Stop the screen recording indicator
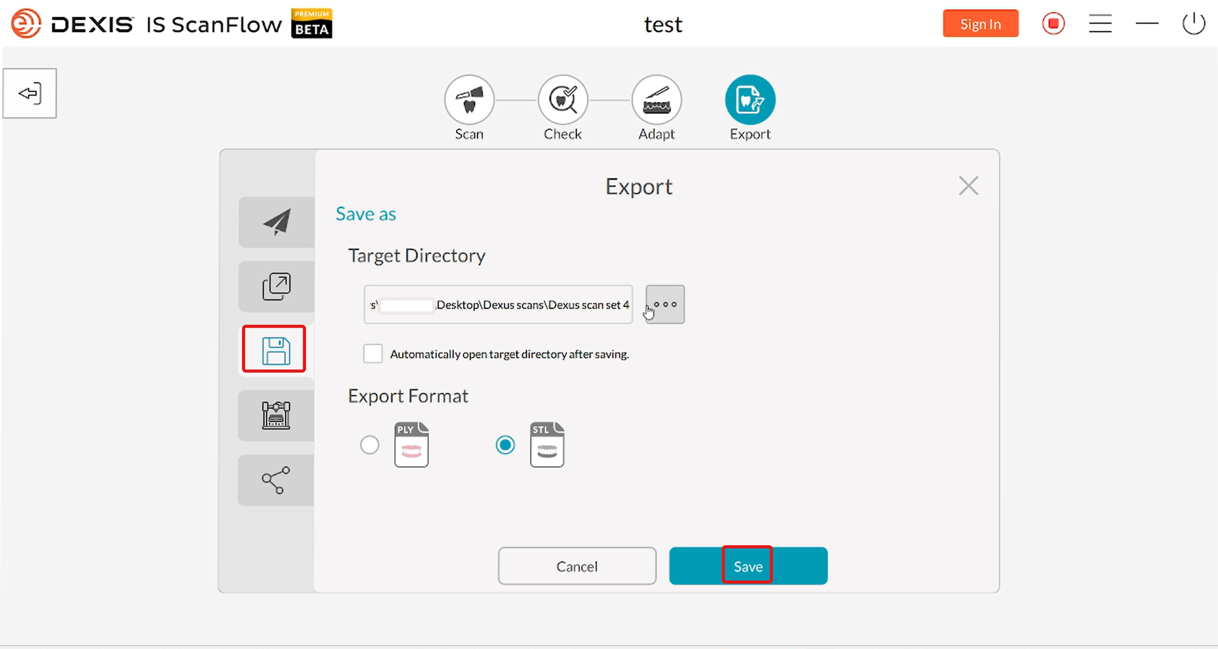This screenshot has width=1218, height=649. pos(1054,23)
